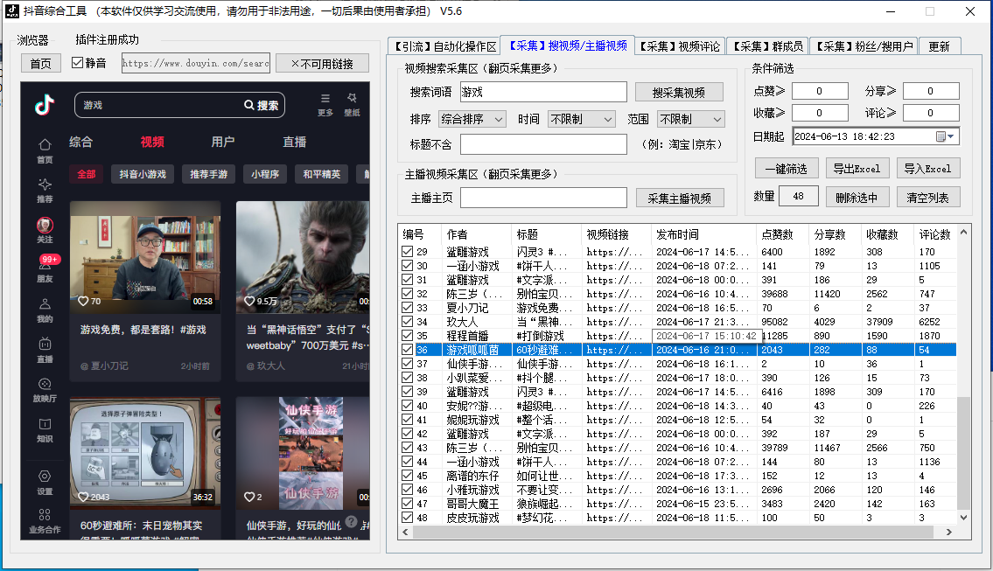Uncheck the checkbox for row 36
993x571 pixels.
click(x=407, y=350)
